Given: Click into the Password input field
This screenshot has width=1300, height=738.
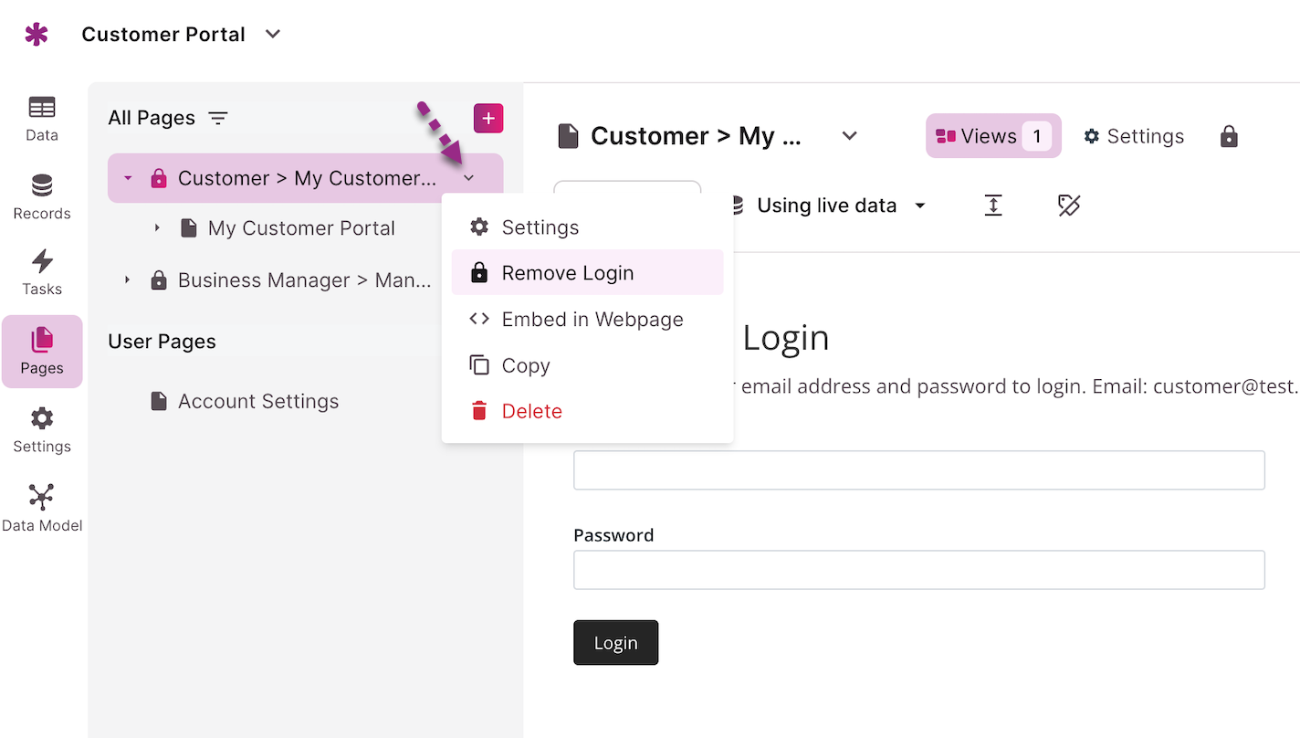Looking at the screenshot, I should 918,570.
